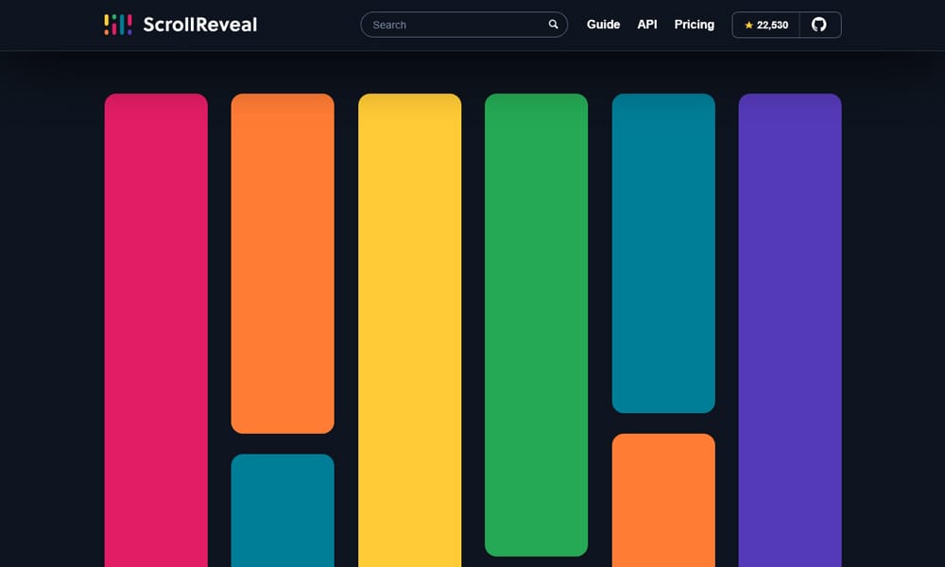This screenshot has width=945, height=567.
Task: Switch to the API page
Action: (646, 25)
